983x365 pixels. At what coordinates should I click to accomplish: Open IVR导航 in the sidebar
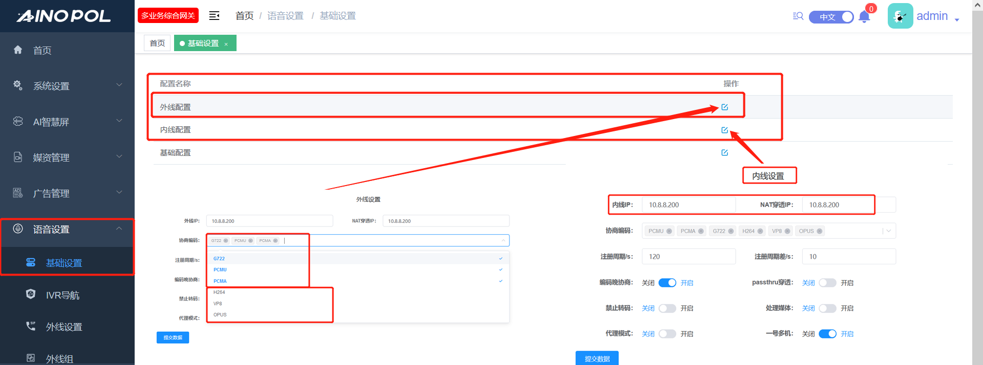(x=62, y=295)
